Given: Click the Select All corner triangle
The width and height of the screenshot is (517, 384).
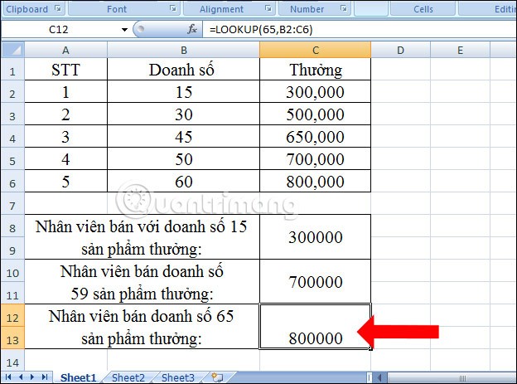Looking at the screenshot, I should (12, 51).
